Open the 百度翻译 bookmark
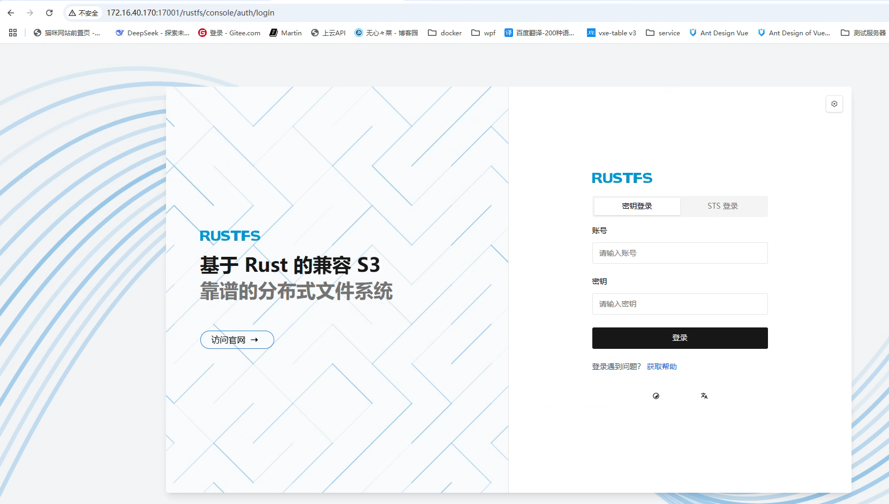 (539, 33)
